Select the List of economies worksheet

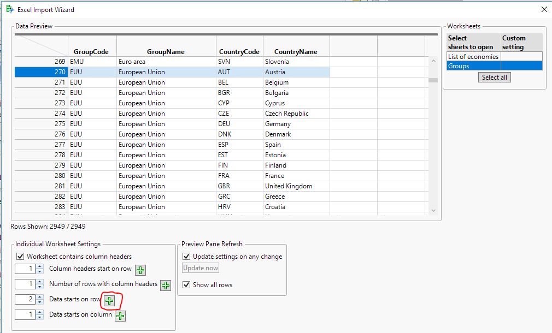point(473,57)
